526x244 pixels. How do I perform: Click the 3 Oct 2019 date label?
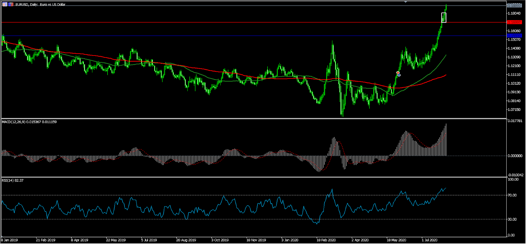(220, 240)
